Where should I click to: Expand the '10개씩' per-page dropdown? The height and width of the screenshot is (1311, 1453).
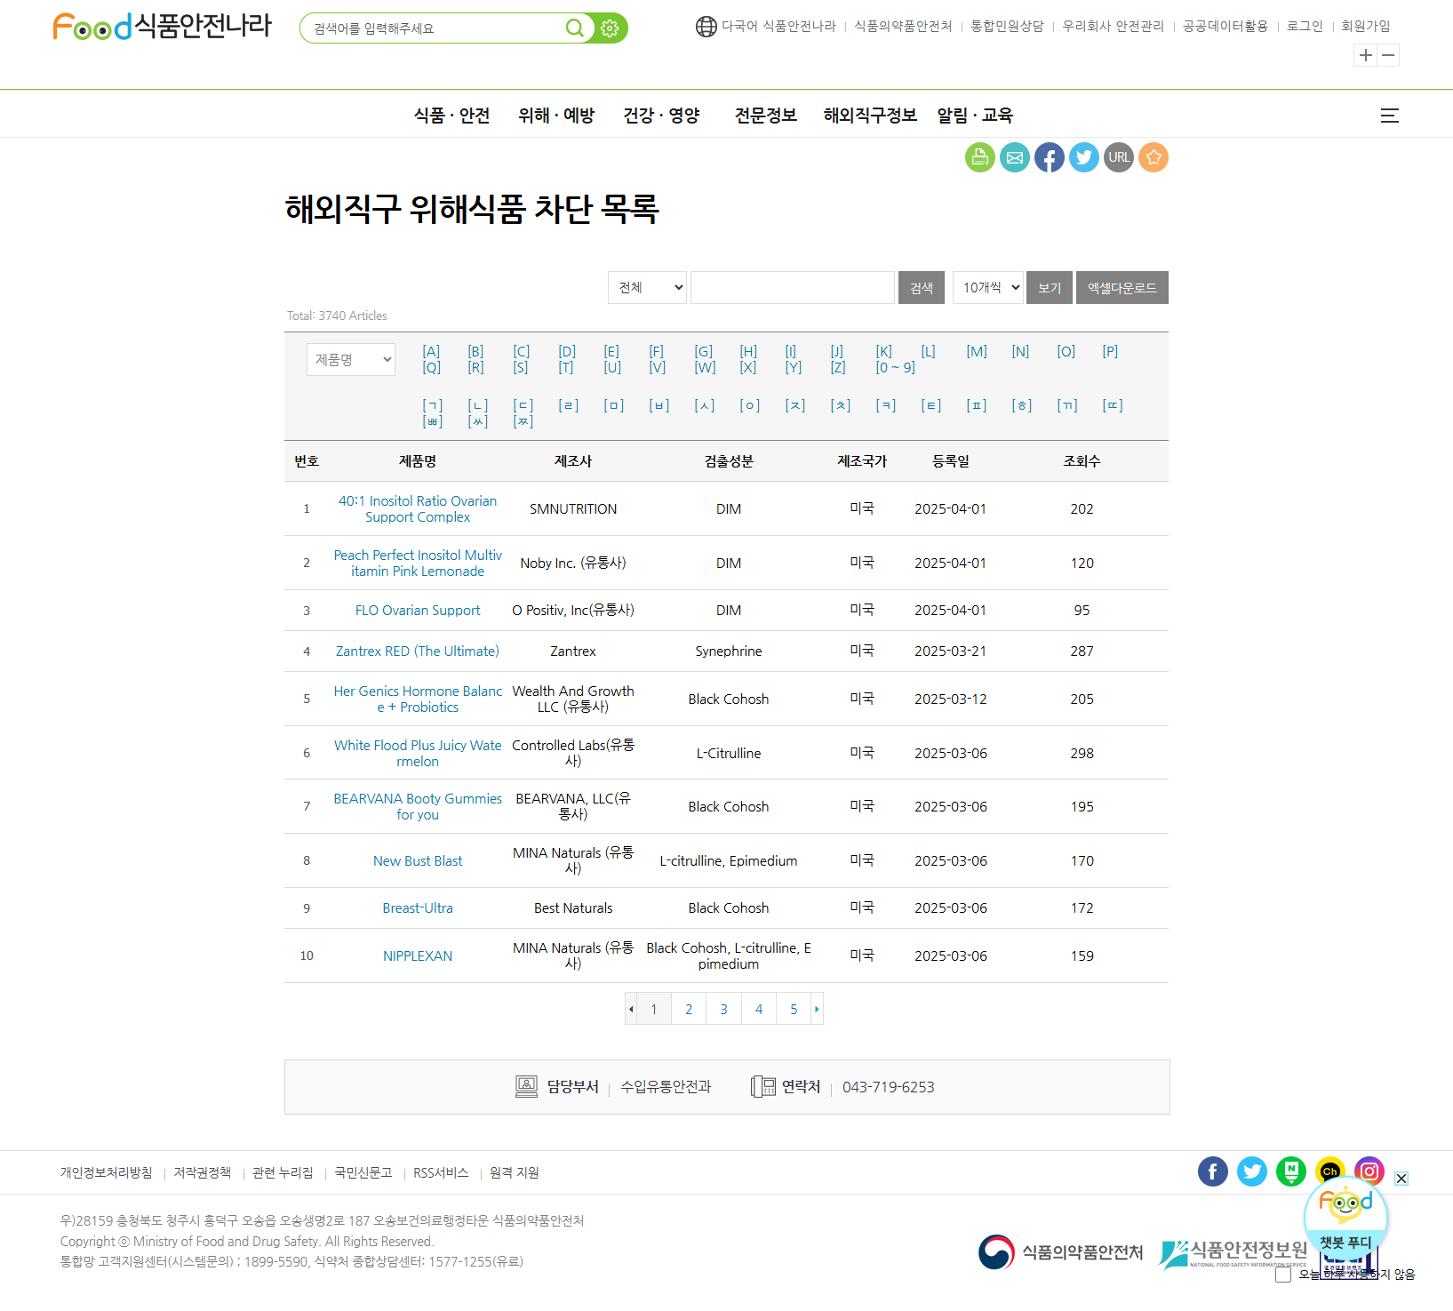tap(987, 287)
